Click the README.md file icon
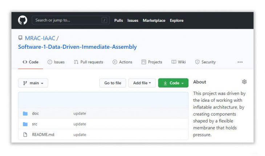265x156 pixels. 25,135
